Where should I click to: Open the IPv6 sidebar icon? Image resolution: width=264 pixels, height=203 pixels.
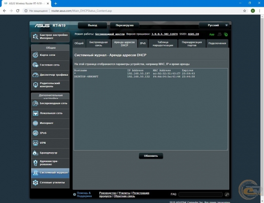36,133
